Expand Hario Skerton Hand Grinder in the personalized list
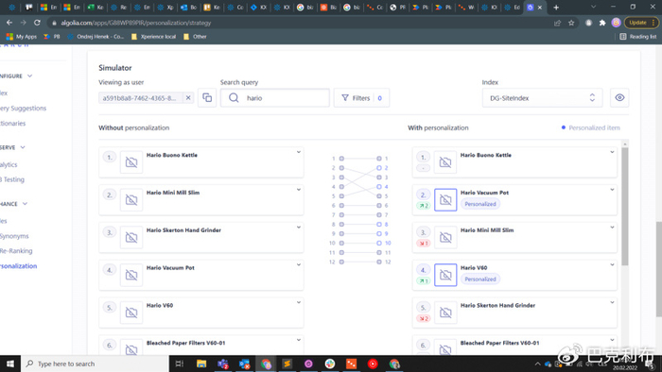Image resolution: width=662 pixels, height=372 pixels. [612, 302]
